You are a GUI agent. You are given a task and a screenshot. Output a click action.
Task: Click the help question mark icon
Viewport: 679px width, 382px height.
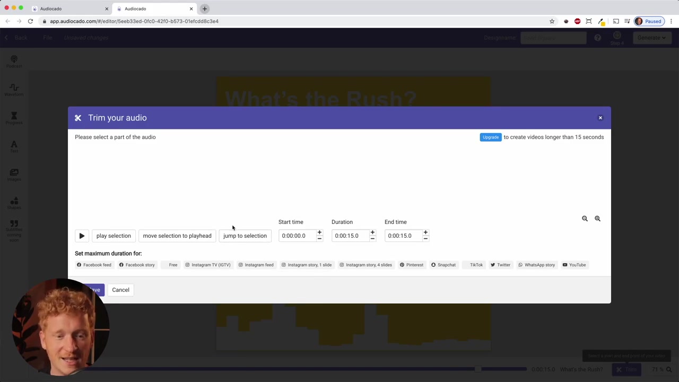click(598, 38)
